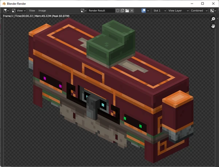Image resolution: width=219 pixels, height=167 pixels.
Task: Maximize the Blender Render window
Action: (x=203, y=4)
